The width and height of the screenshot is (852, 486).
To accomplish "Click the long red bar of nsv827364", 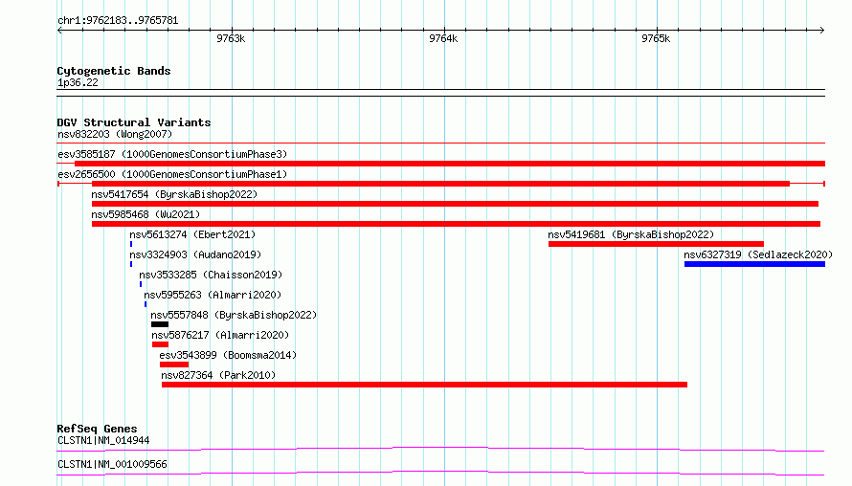I will tap(424, 385).
